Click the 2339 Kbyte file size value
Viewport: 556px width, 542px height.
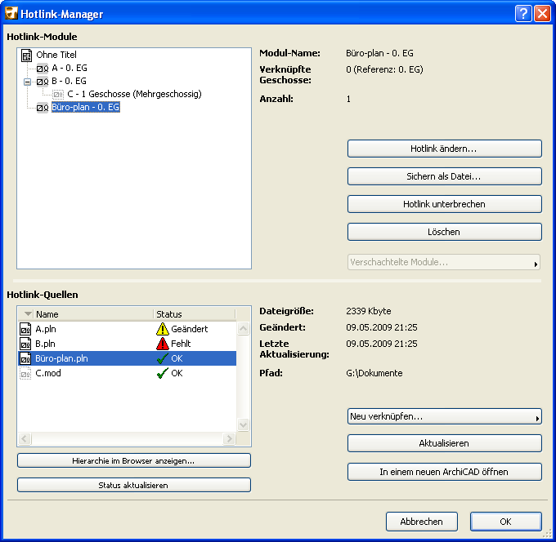tap(369, 311)
